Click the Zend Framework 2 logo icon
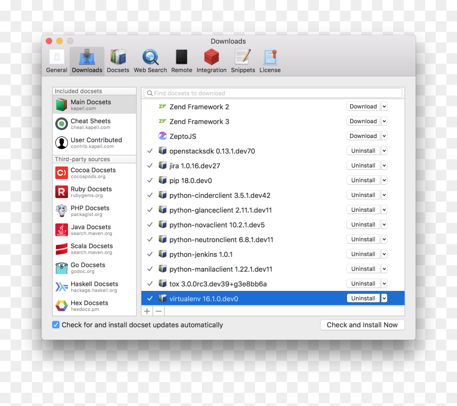The height and width of the screenshot is (406, 457). click(x=162, y=107)
